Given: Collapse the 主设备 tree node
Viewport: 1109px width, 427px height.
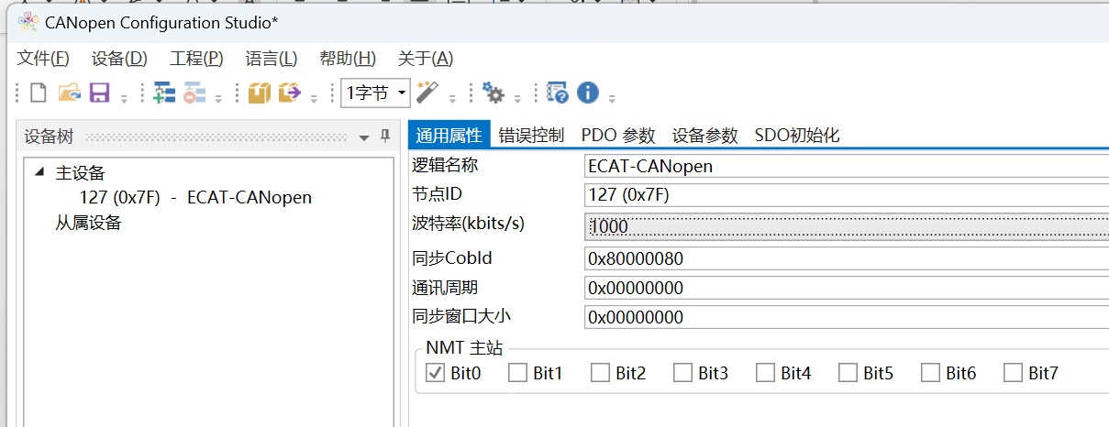Looking at the screenshot, I should (x=39, y=172).
